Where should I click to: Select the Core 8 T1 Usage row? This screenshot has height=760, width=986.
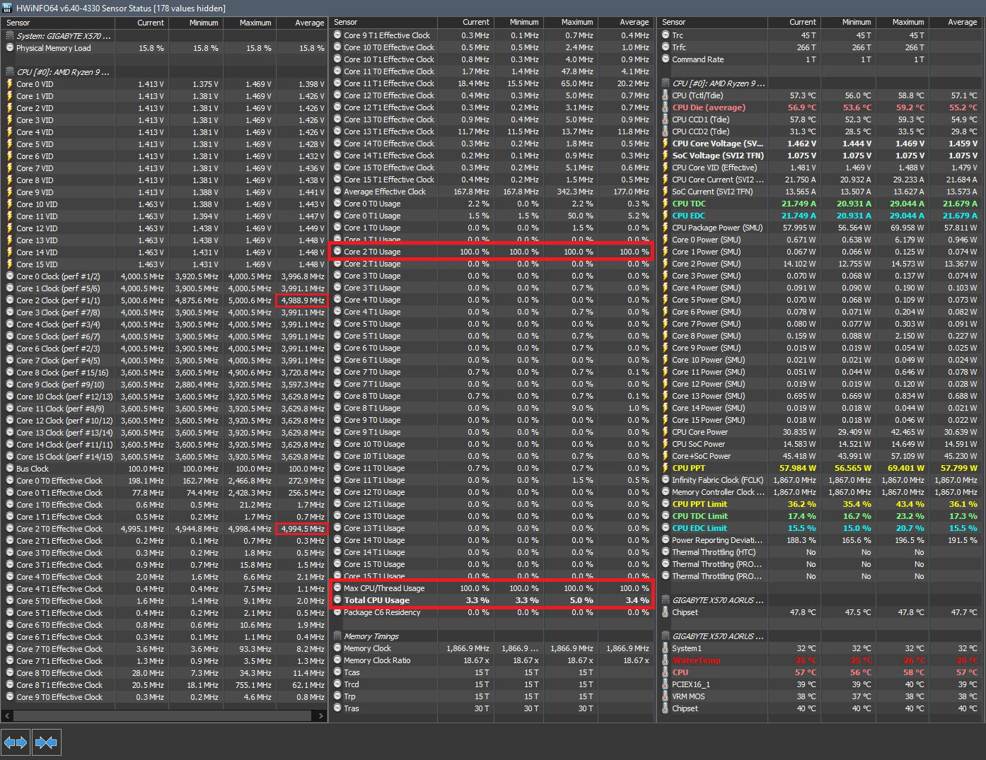pyautogui.click(x=491, y=408)
